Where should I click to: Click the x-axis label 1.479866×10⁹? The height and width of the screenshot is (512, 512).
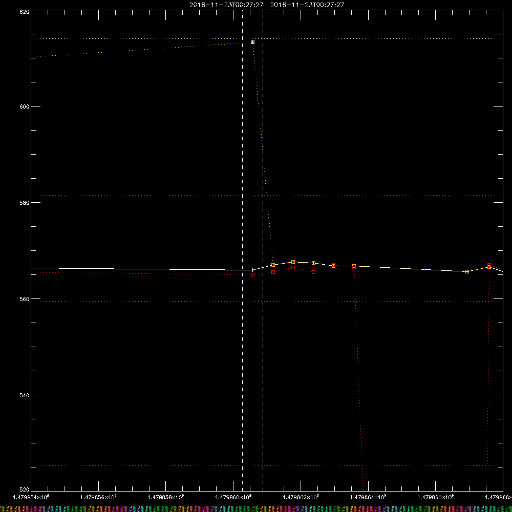(x=436, y=497)
